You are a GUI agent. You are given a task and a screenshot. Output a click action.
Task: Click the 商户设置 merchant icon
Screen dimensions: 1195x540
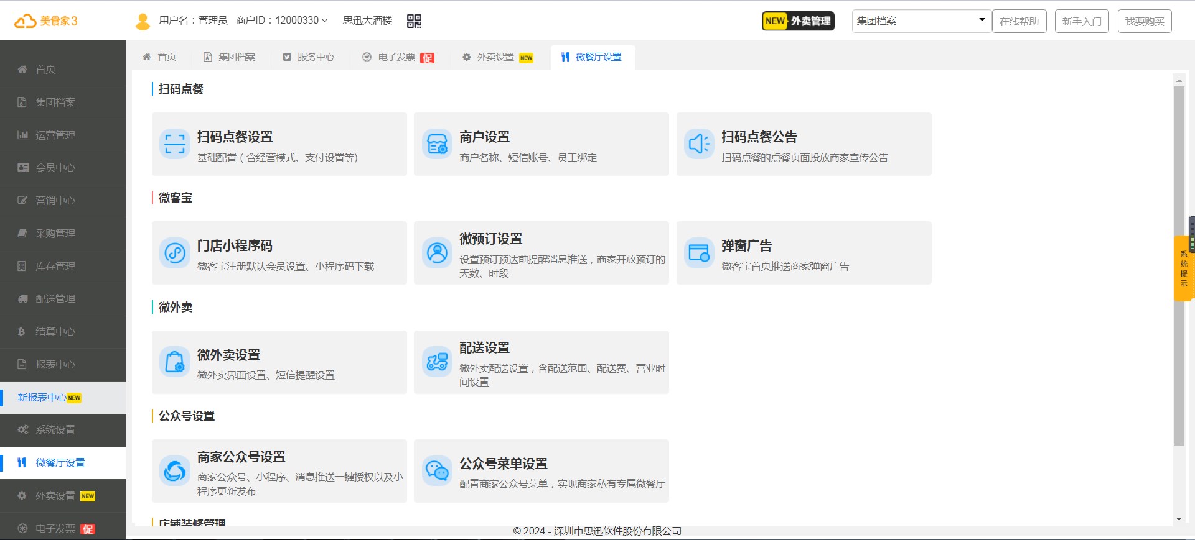[437, 144]
